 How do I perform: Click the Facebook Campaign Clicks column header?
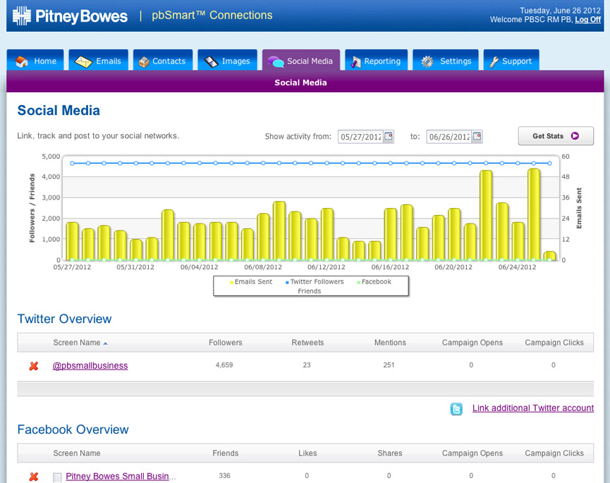554,453
